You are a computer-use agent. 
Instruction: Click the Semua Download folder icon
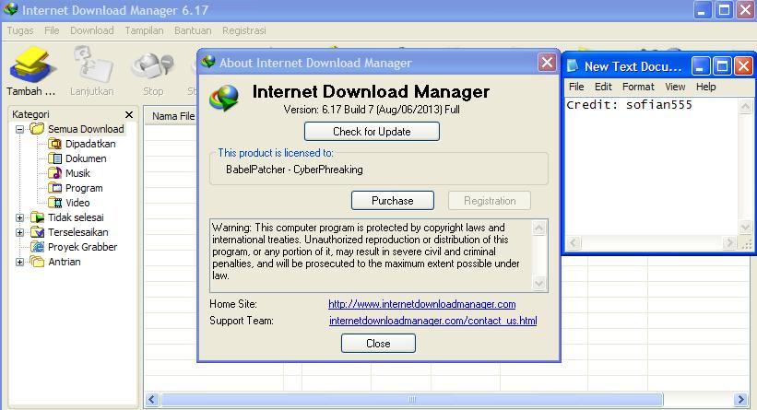point(37,129)
